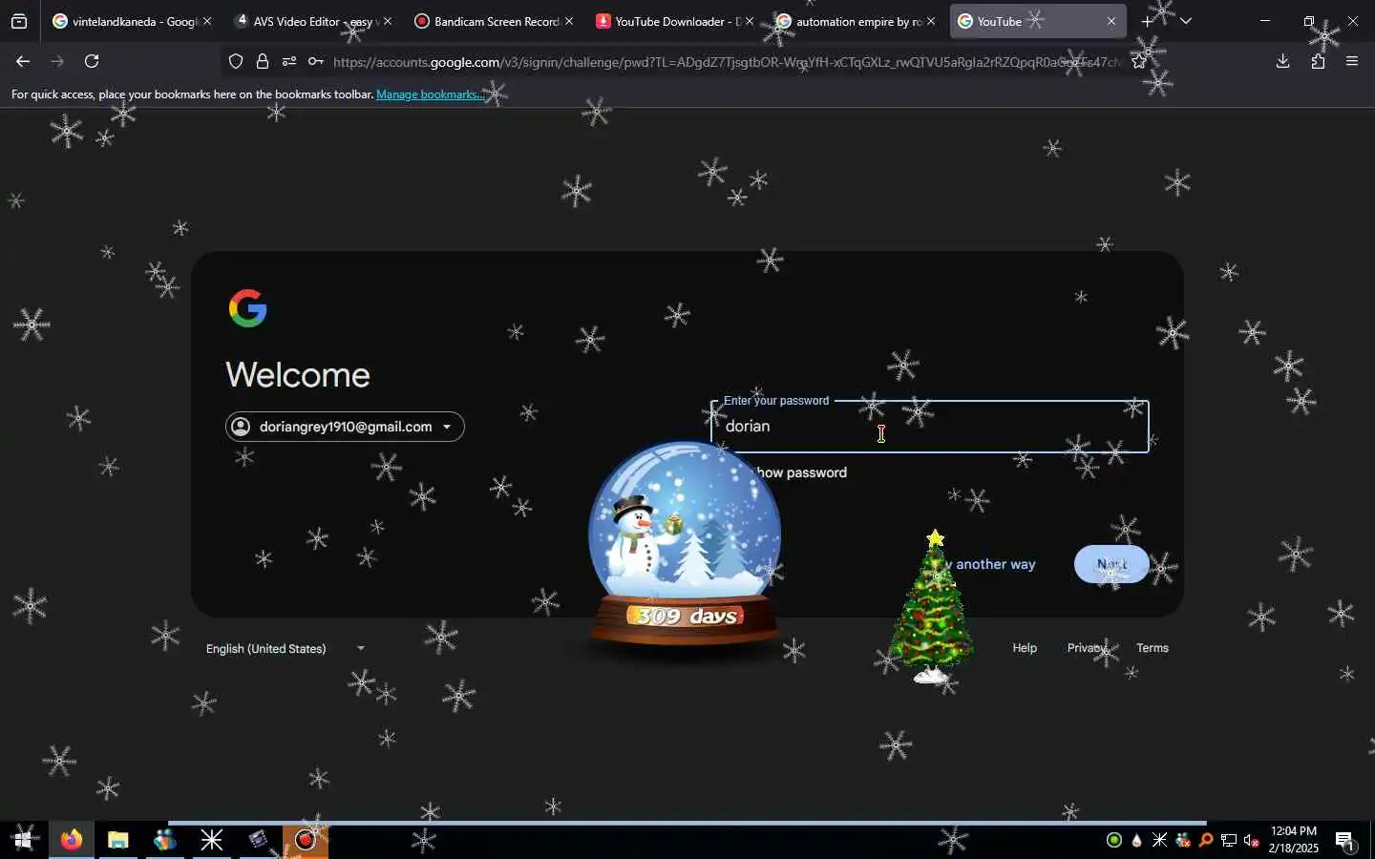Viewport: 1375px width, 859px height.
Task: Open File Explorer from the taskbar
Action: [x=117, y=841]
